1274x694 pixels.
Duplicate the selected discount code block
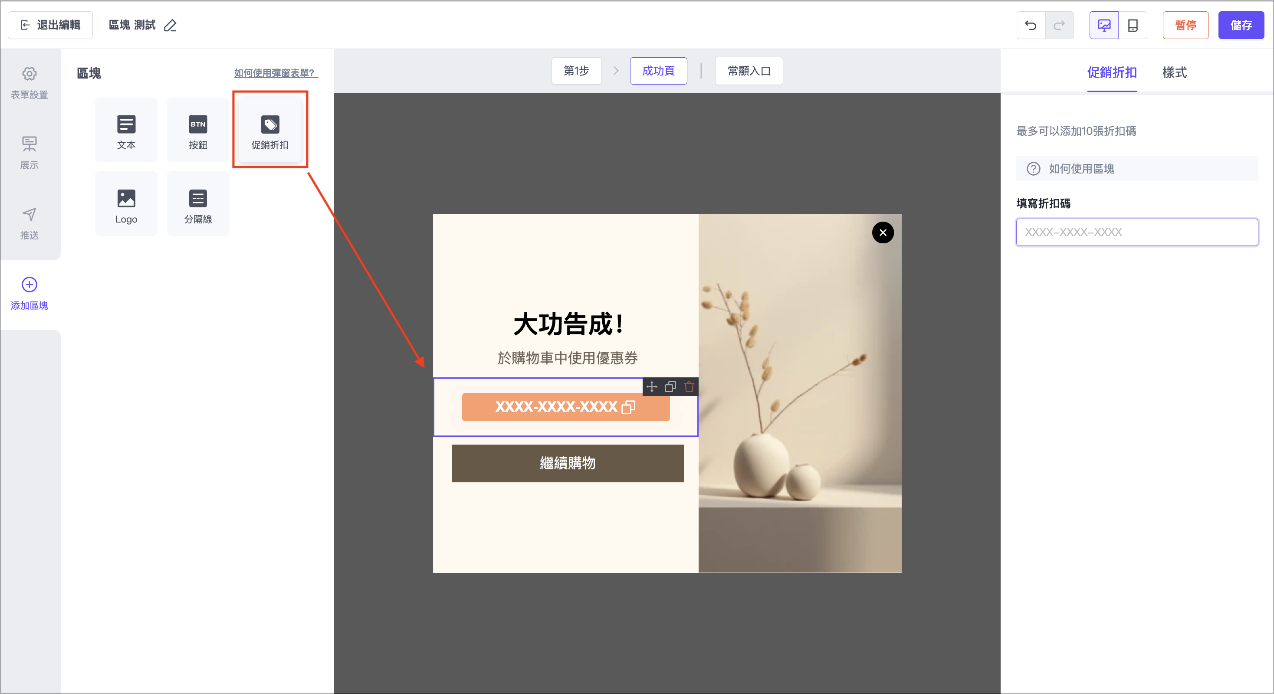670,386
